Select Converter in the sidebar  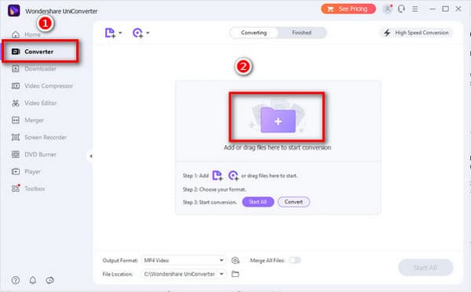[40, 52]
